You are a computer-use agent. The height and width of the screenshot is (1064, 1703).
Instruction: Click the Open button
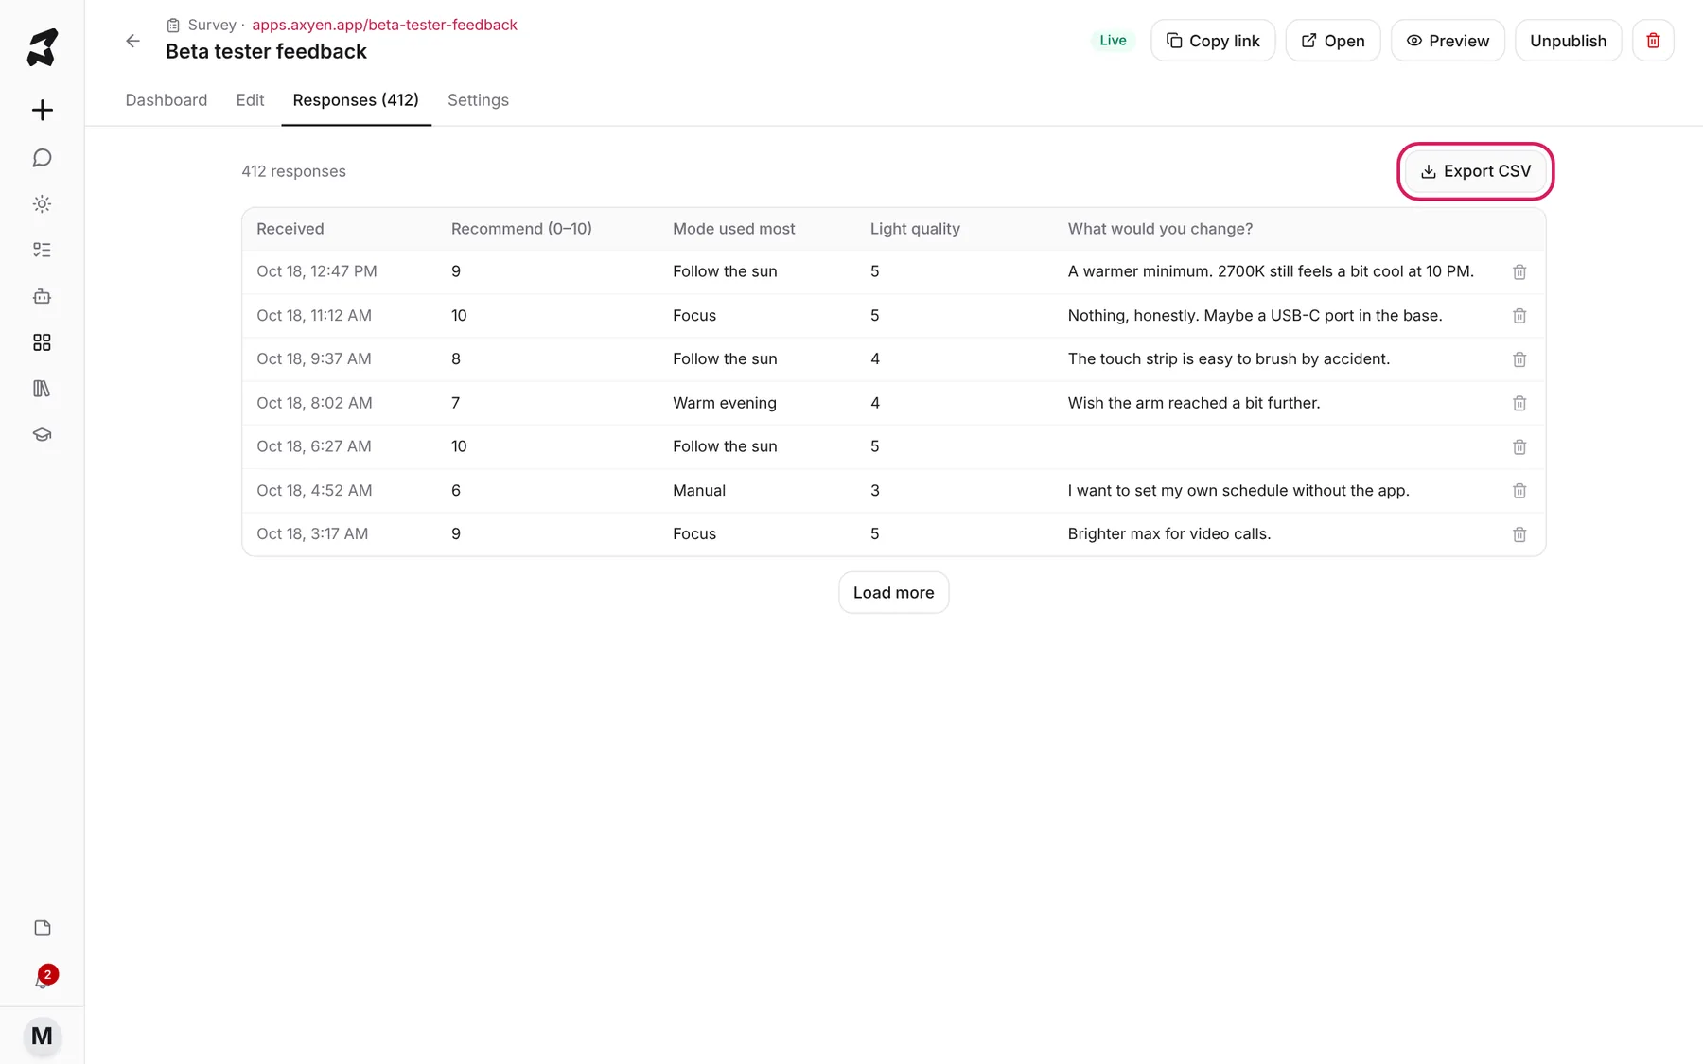(x=1332, y=41)
